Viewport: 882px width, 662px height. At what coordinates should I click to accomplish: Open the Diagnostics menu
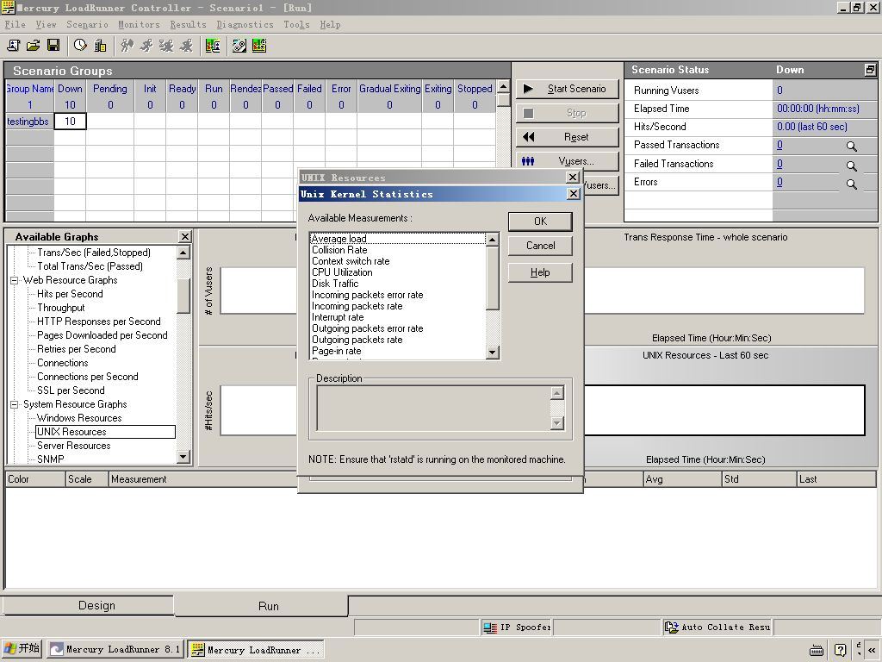tap(245, 24)
